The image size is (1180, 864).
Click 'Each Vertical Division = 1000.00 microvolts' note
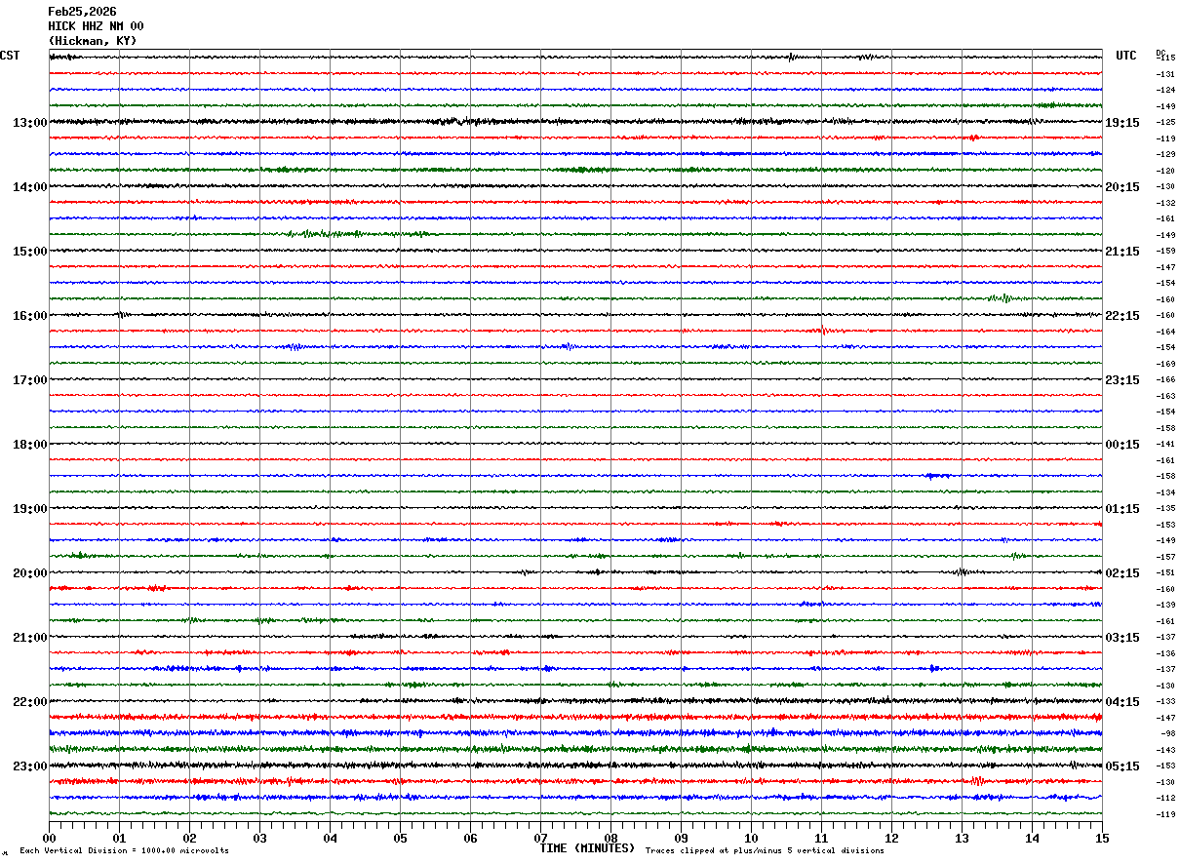124,851
